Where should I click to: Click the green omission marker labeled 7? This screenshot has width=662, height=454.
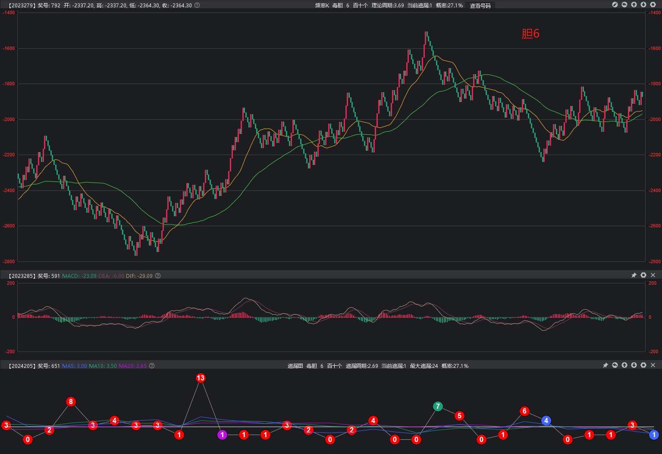tap(438, 406)
